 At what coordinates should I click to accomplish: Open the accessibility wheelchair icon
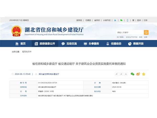115,20
